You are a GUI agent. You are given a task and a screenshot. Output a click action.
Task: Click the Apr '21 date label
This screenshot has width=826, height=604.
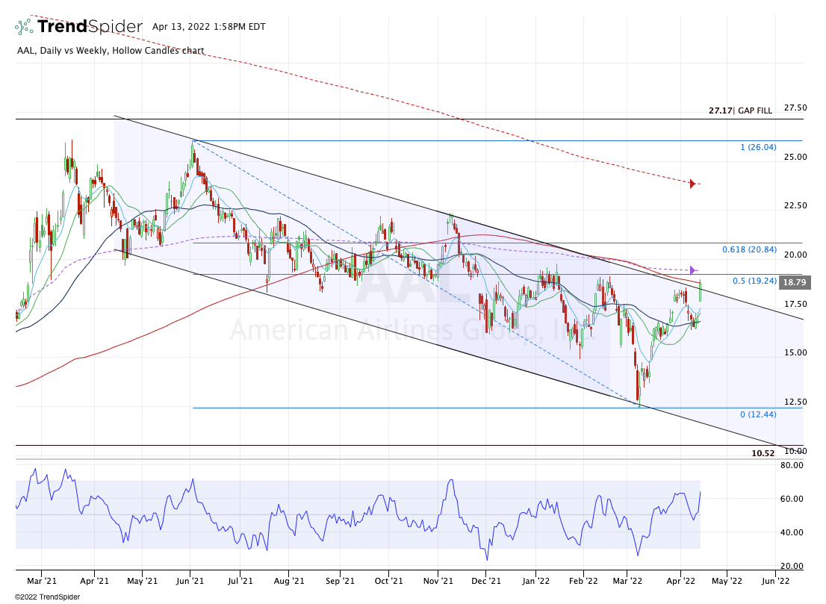[x=94, y=581]
